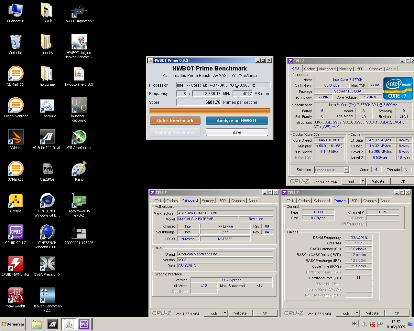The image size is (414, 331).
Task: Click the Frequency field showing 3,836.43
Action: 207,93
